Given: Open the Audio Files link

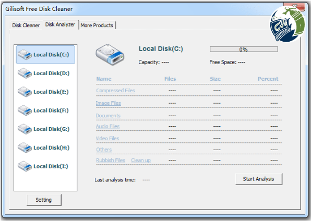Looking at the screenshot, I should (107, 127).
